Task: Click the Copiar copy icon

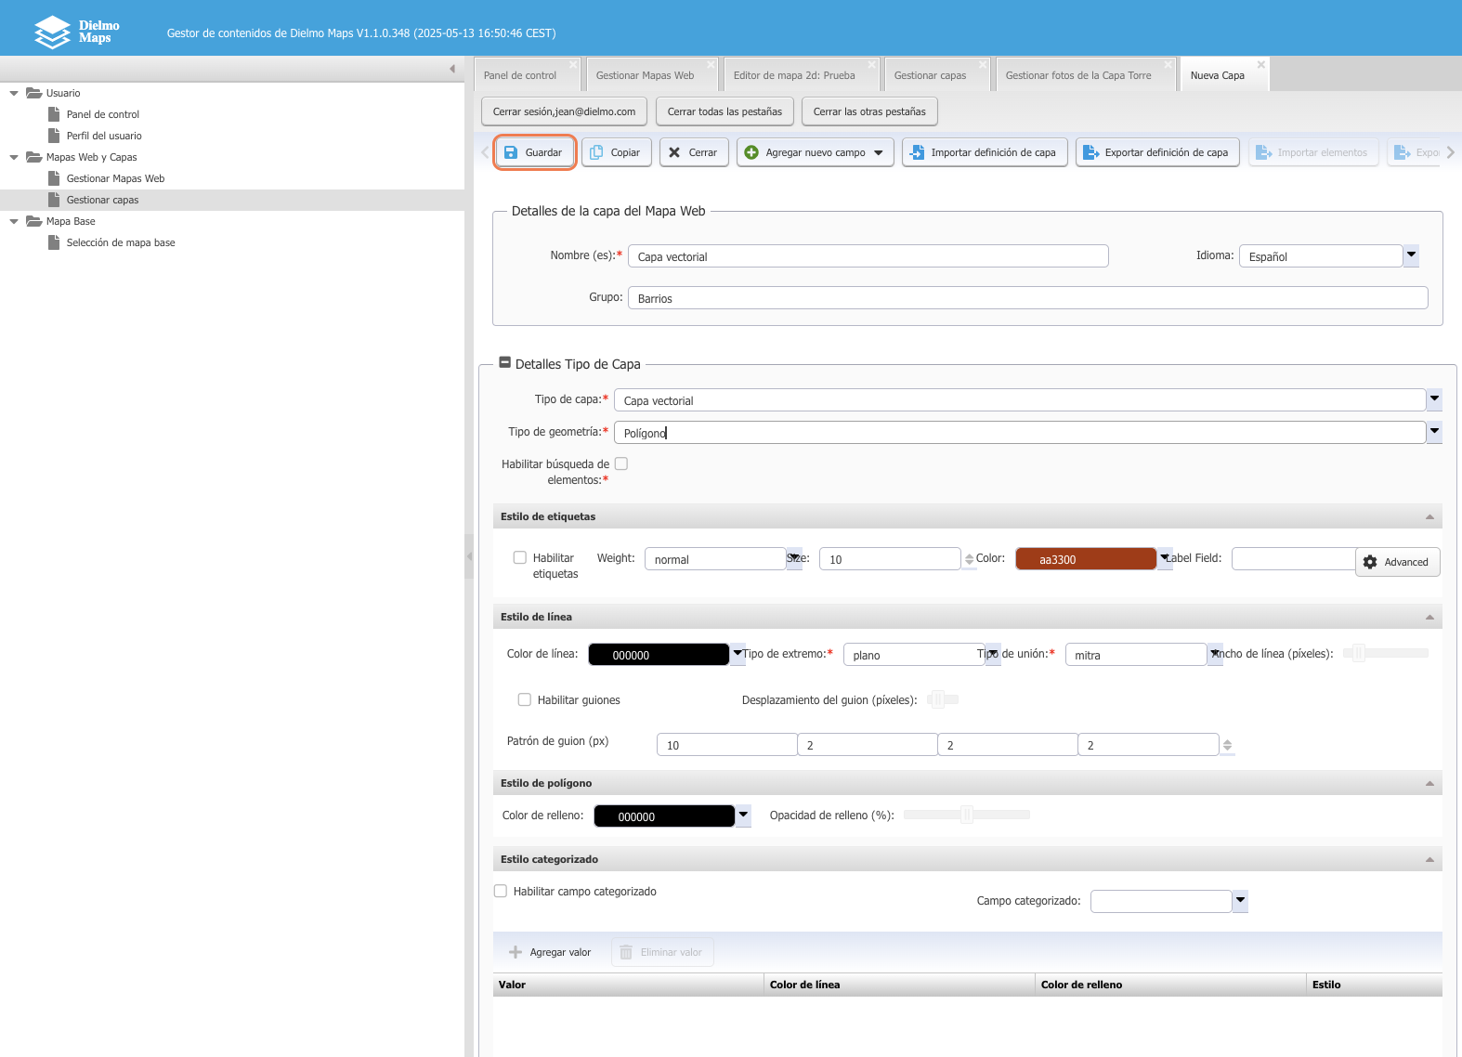Action: (x=596, y=152)
